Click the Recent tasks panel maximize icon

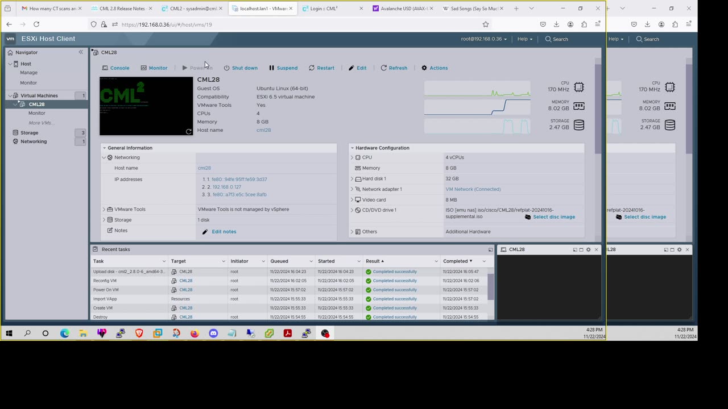pos(490,249)
